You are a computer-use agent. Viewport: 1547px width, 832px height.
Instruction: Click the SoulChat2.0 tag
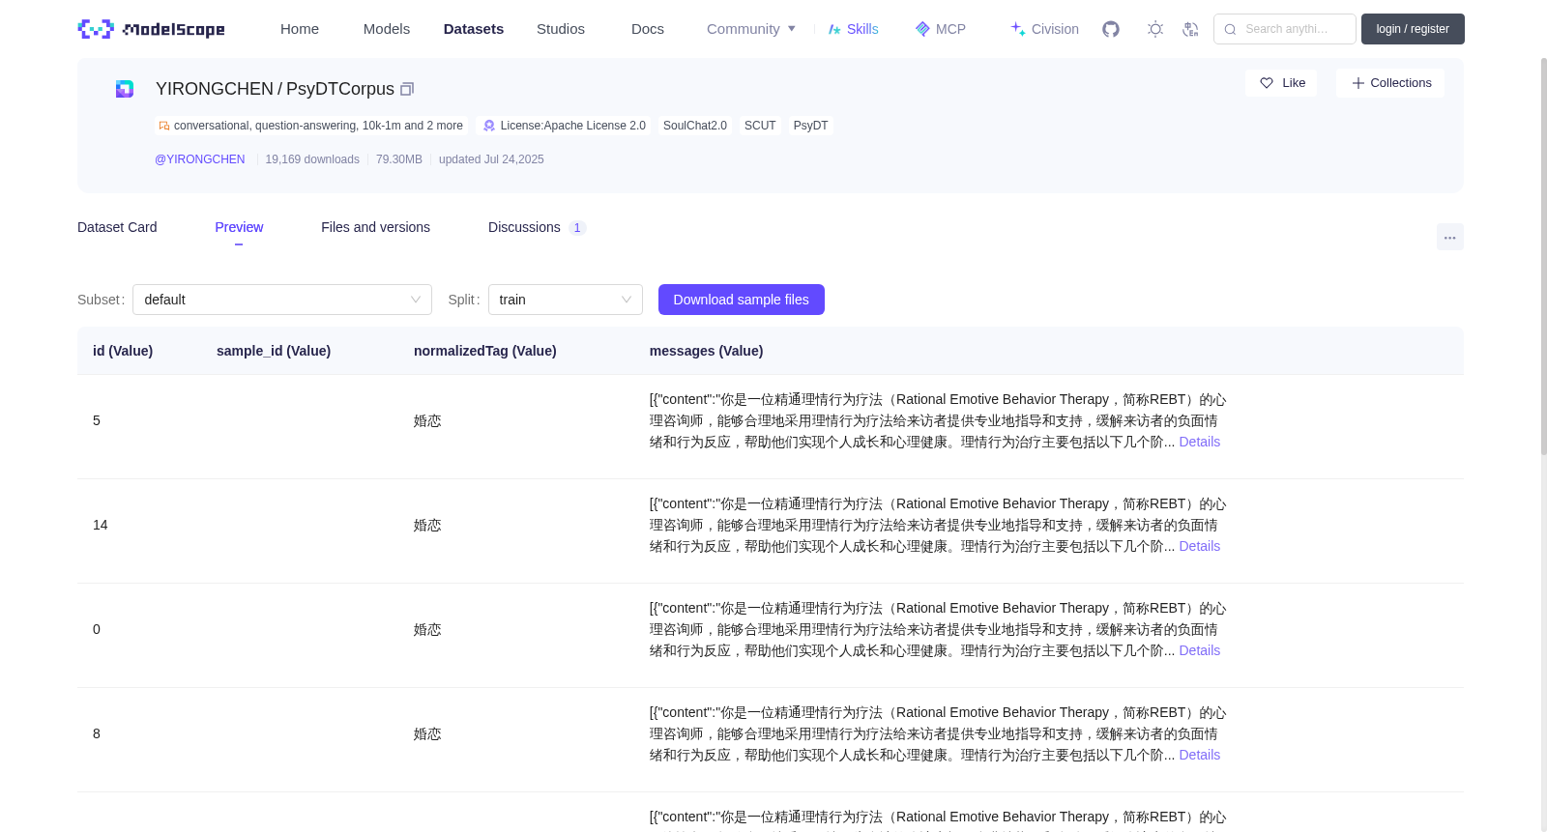tap(695, 126)
